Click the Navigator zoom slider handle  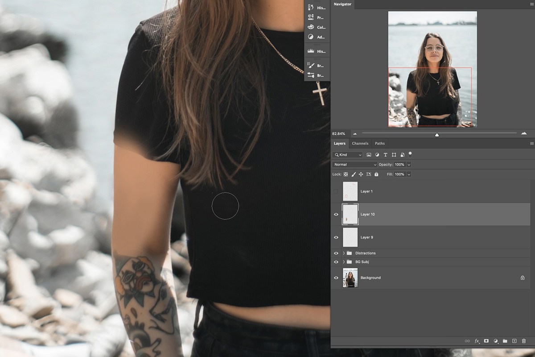[x=437, y=135]
